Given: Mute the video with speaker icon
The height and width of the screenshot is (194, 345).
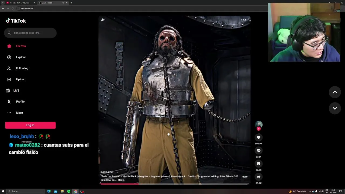Looking at the screenshot, I should (x=103, y=20).
